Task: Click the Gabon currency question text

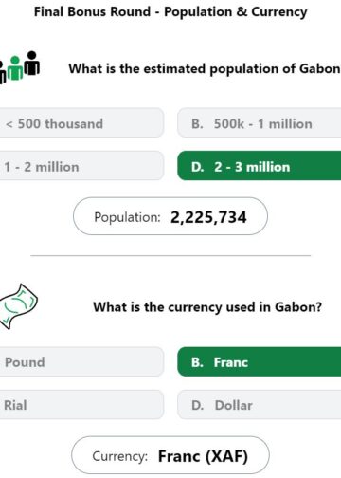Action: [x=207, y=307]
